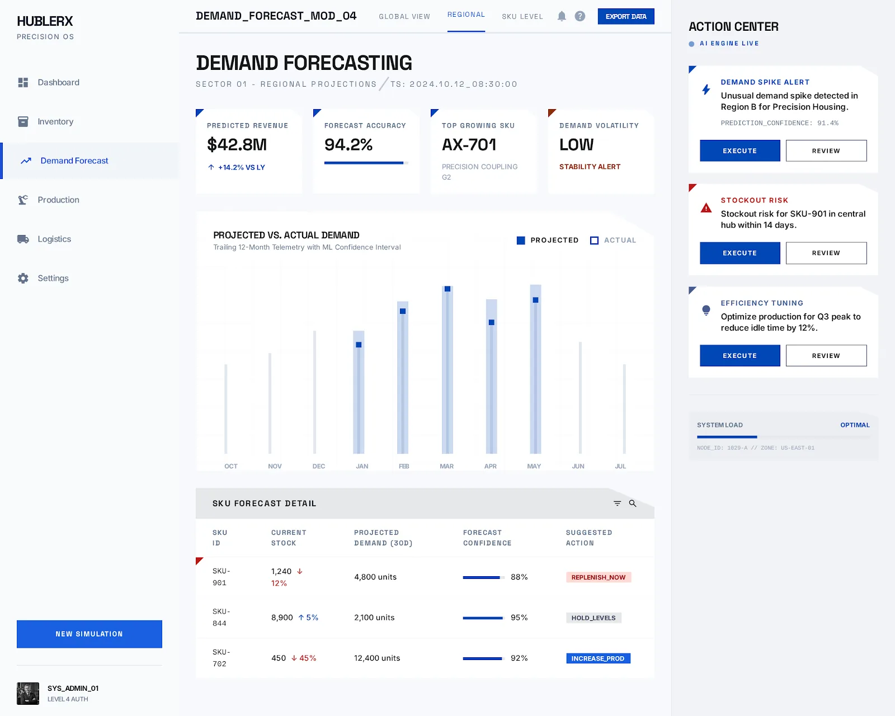The height and width of the screenshot is (716, 895).
Task: Click the Demand Forecast trend icon
Action: pos(26,161)
